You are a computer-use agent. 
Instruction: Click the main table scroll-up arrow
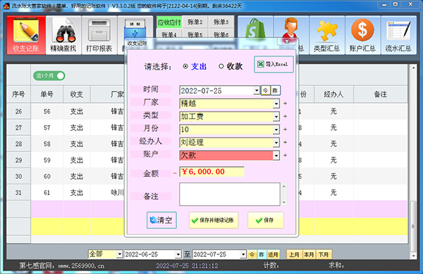[413, 68]
